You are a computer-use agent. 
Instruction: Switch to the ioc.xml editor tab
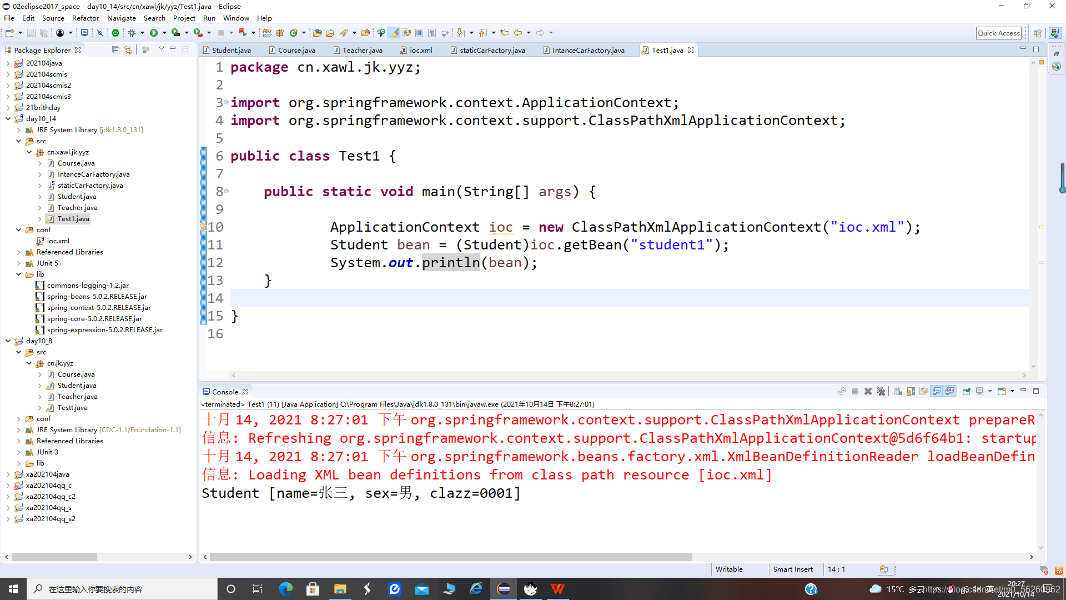[x=420, y=51]
